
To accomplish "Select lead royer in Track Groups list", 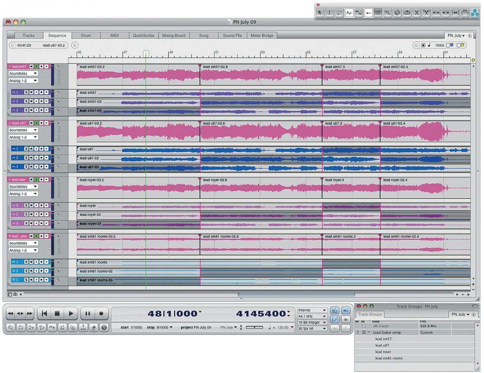I will pyautogui.click(x=383, y=352).
